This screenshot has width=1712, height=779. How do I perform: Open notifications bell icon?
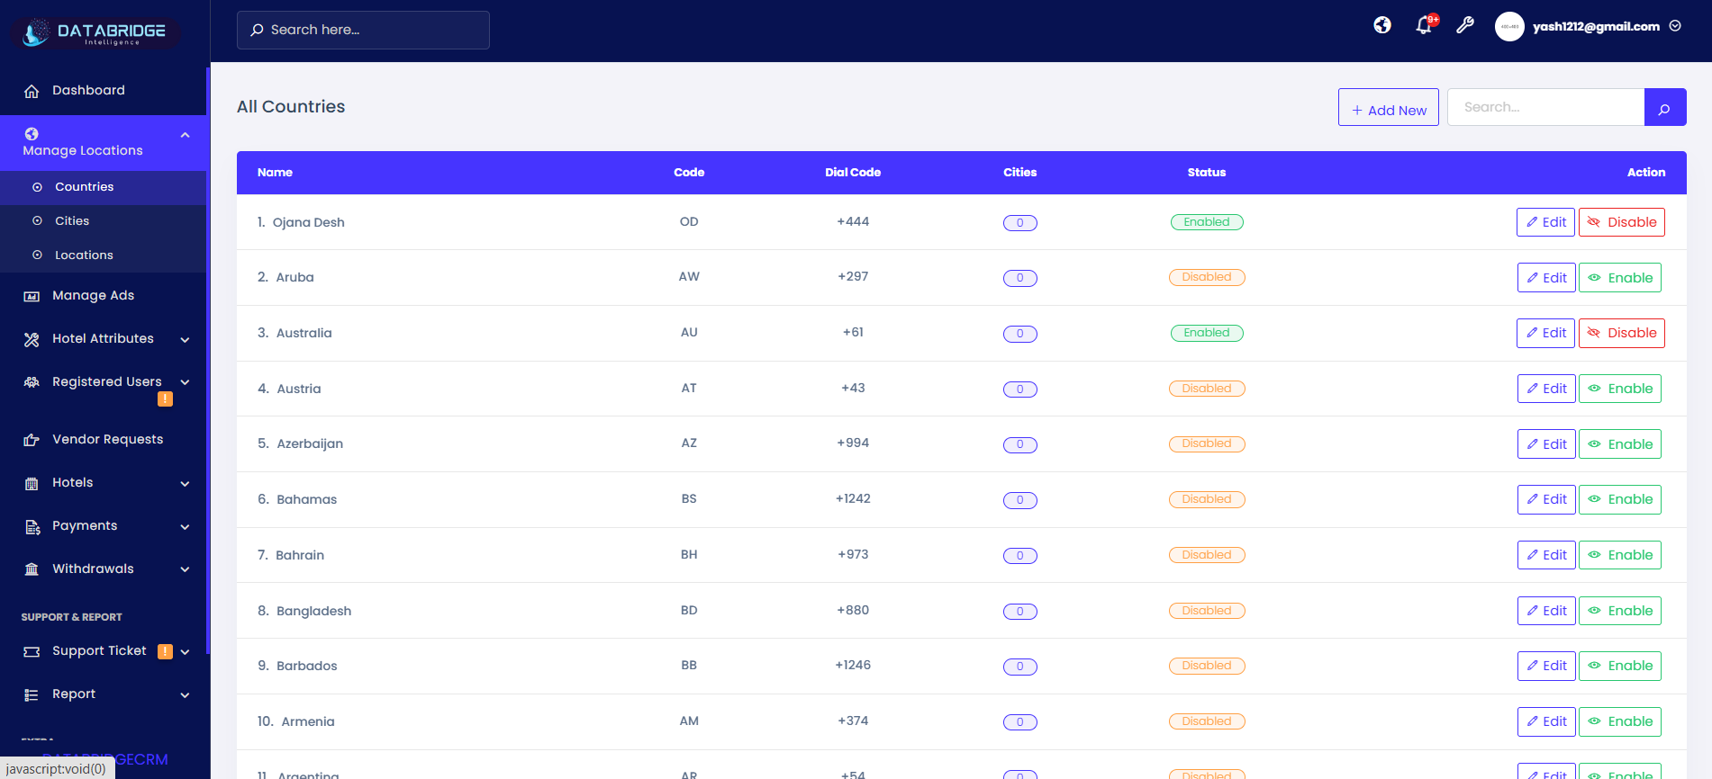[x=1424, y=25]
